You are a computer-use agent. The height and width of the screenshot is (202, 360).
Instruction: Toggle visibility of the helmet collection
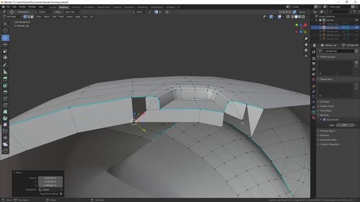357,20
